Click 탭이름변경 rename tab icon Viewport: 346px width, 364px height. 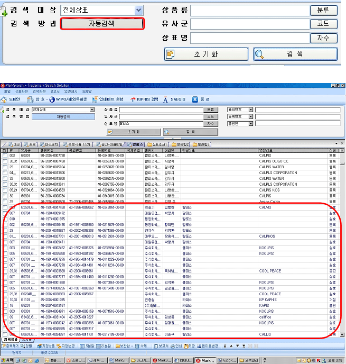199,346
